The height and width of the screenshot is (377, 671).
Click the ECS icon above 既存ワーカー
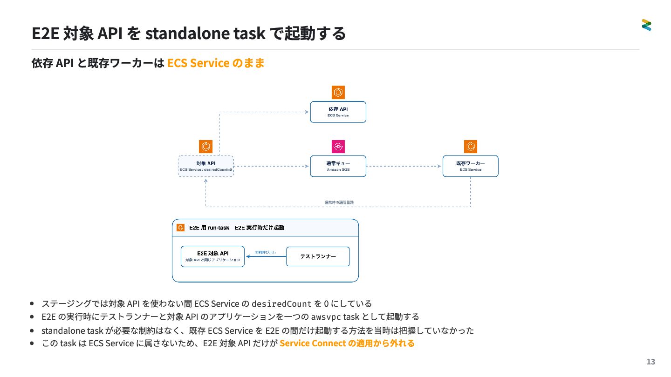471,147
